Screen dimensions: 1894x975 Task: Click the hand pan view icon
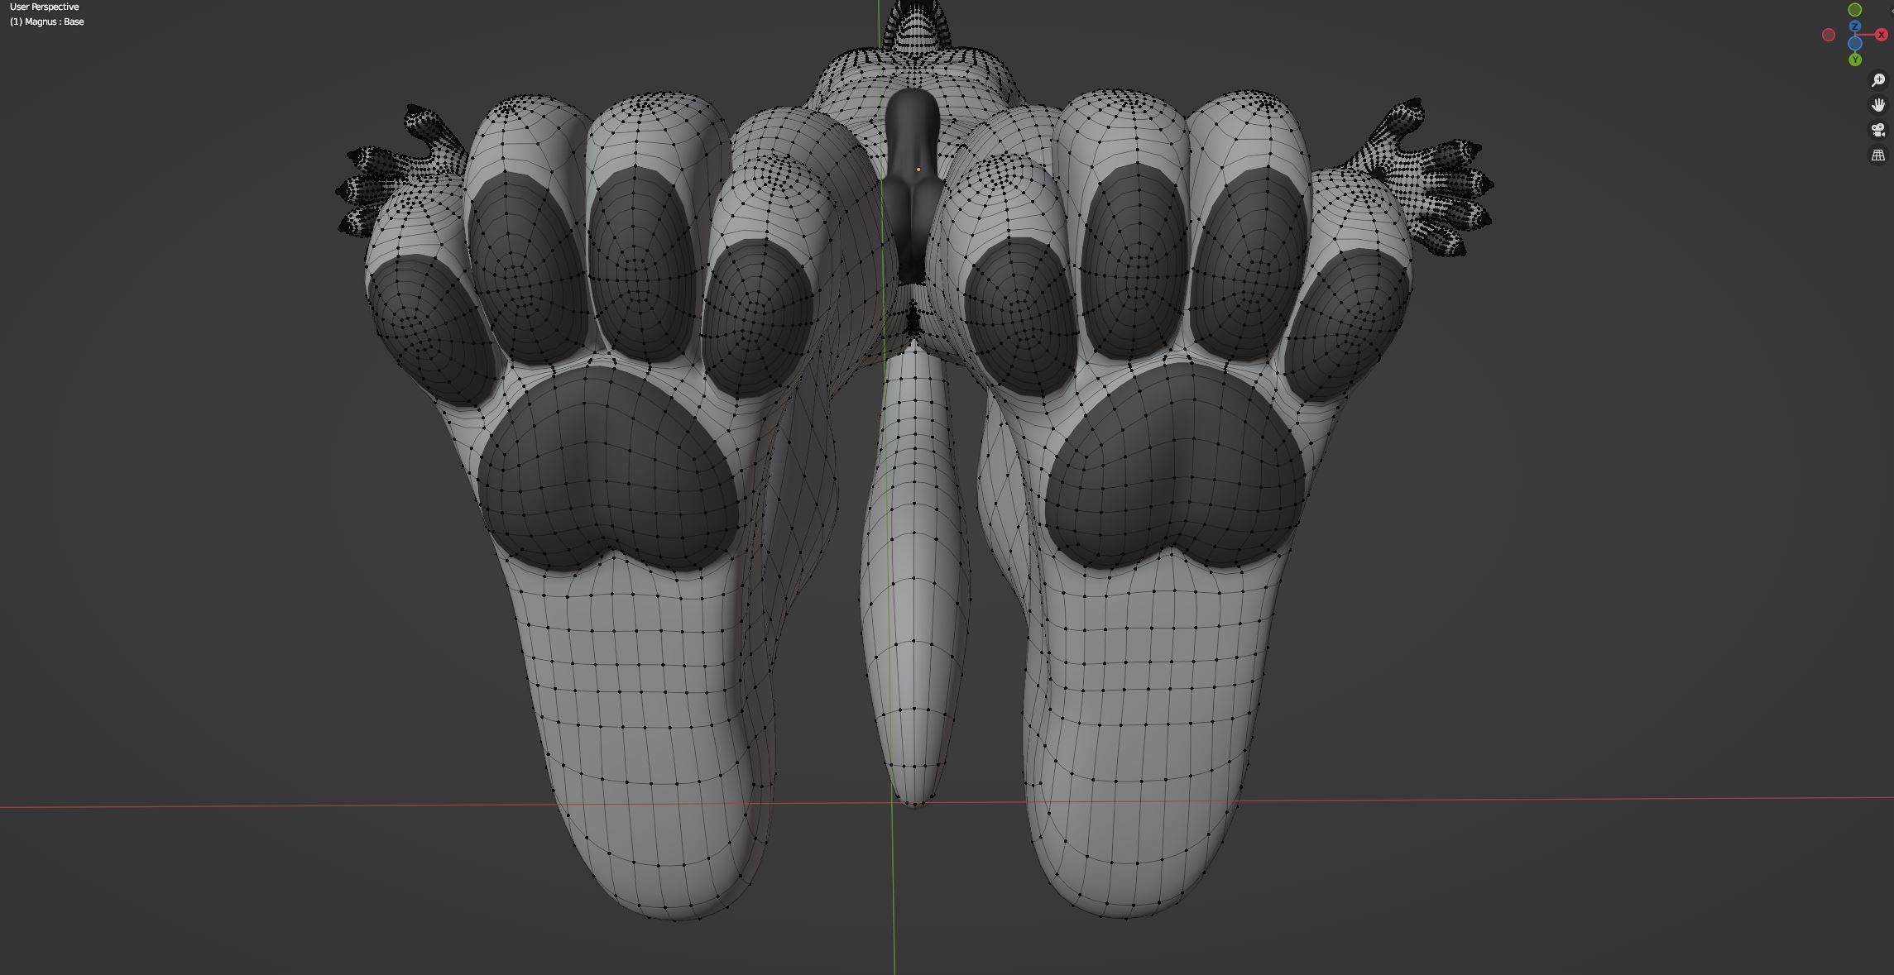tap(1878, 105)
